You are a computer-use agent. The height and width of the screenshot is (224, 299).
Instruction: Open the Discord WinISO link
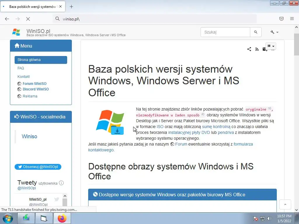click(36, 89)
